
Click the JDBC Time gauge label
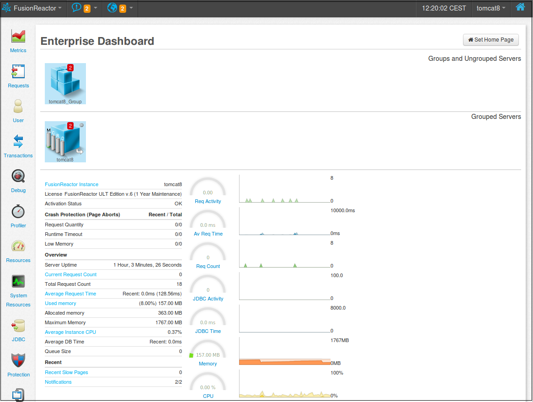[208, 331]
